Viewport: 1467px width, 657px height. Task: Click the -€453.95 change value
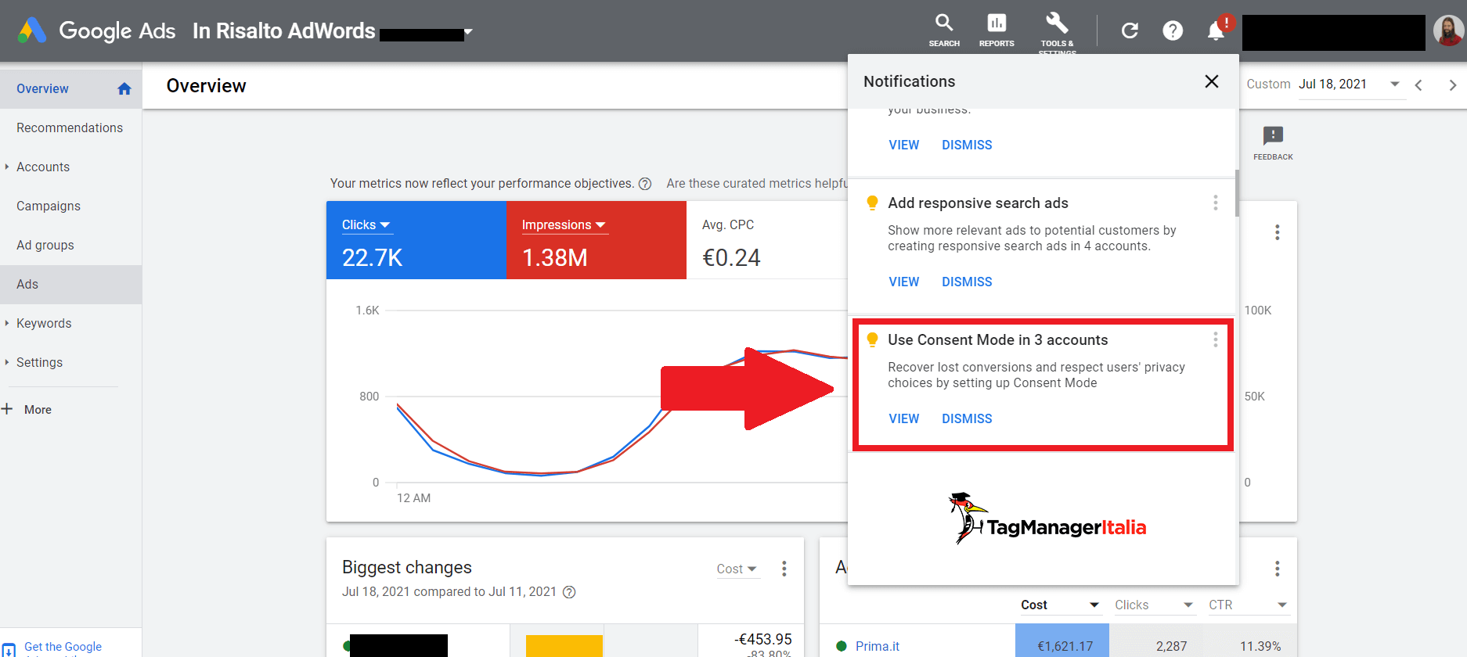[763, 639]
